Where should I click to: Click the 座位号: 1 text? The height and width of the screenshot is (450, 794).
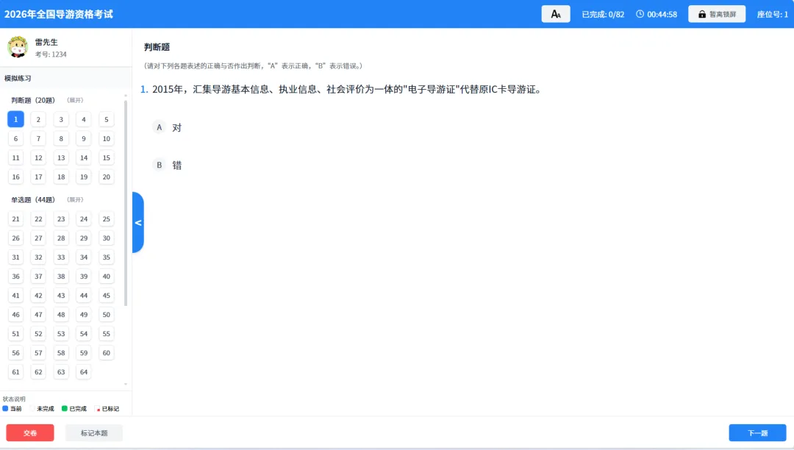pos(772,14)
